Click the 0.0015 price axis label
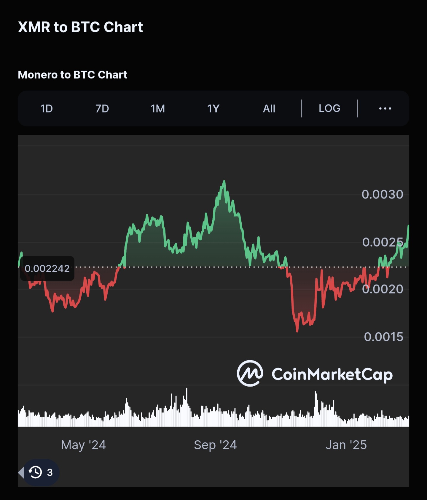 tap(383, 337)
